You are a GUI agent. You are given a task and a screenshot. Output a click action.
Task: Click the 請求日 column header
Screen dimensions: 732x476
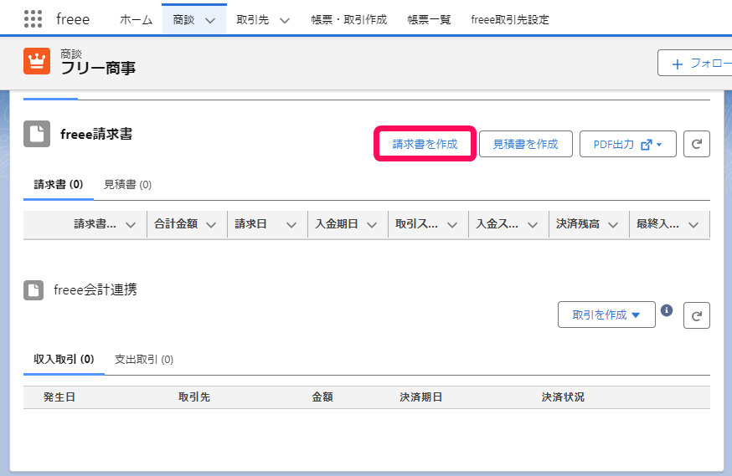(250, 224)
